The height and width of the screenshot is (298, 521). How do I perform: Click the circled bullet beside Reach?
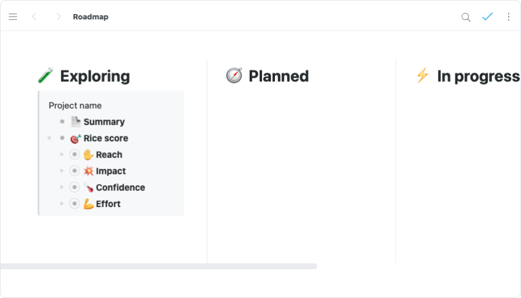(74, 155)
